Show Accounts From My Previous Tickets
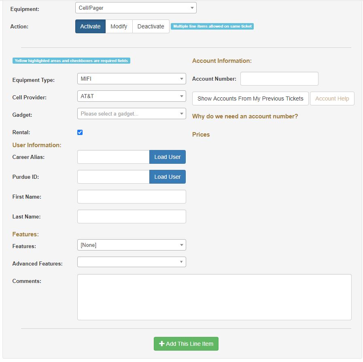The width and height of the screenshot is (363, 362). click(x=250, y=99)
